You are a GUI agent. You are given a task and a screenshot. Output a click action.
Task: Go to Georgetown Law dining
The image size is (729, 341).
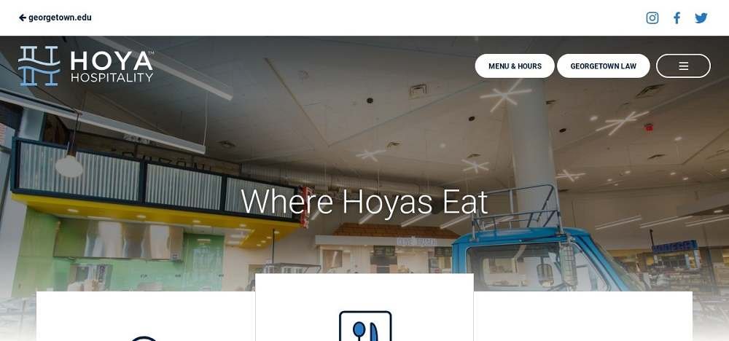pyautogui.click(x=603, y=66)
